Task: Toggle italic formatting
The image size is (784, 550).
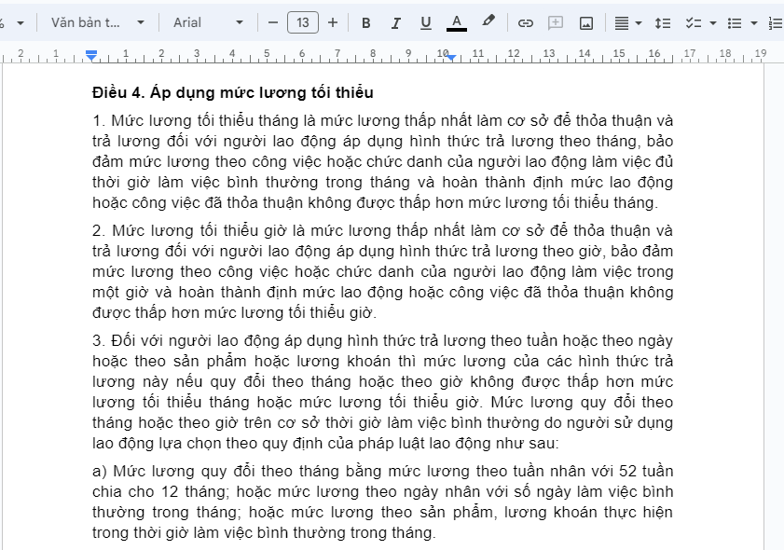Action: tap(395, 22)
